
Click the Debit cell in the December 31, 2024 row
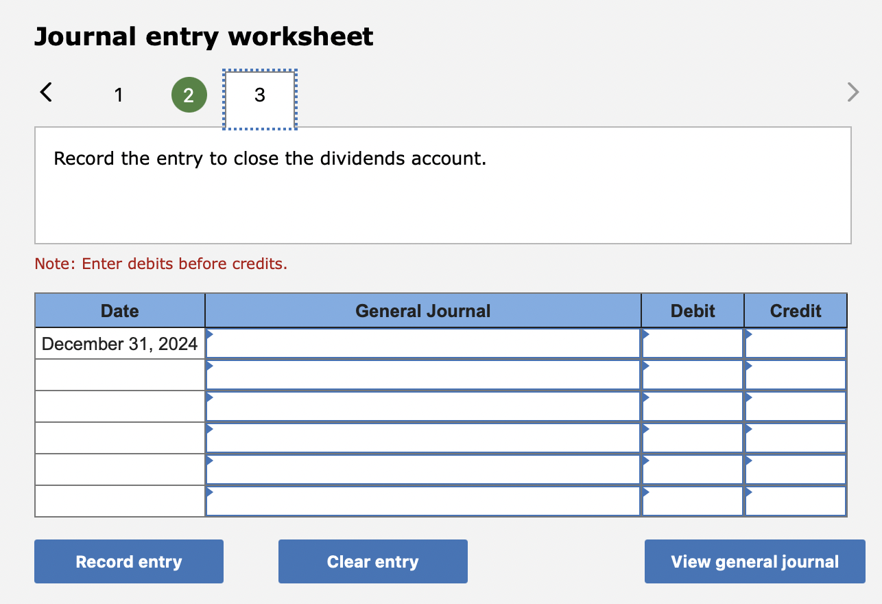coord(693,343)
